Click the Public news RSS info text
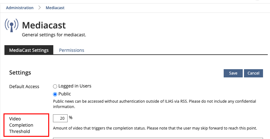Image resolution: width=270 pixels, height=139 pixels. 154,104
